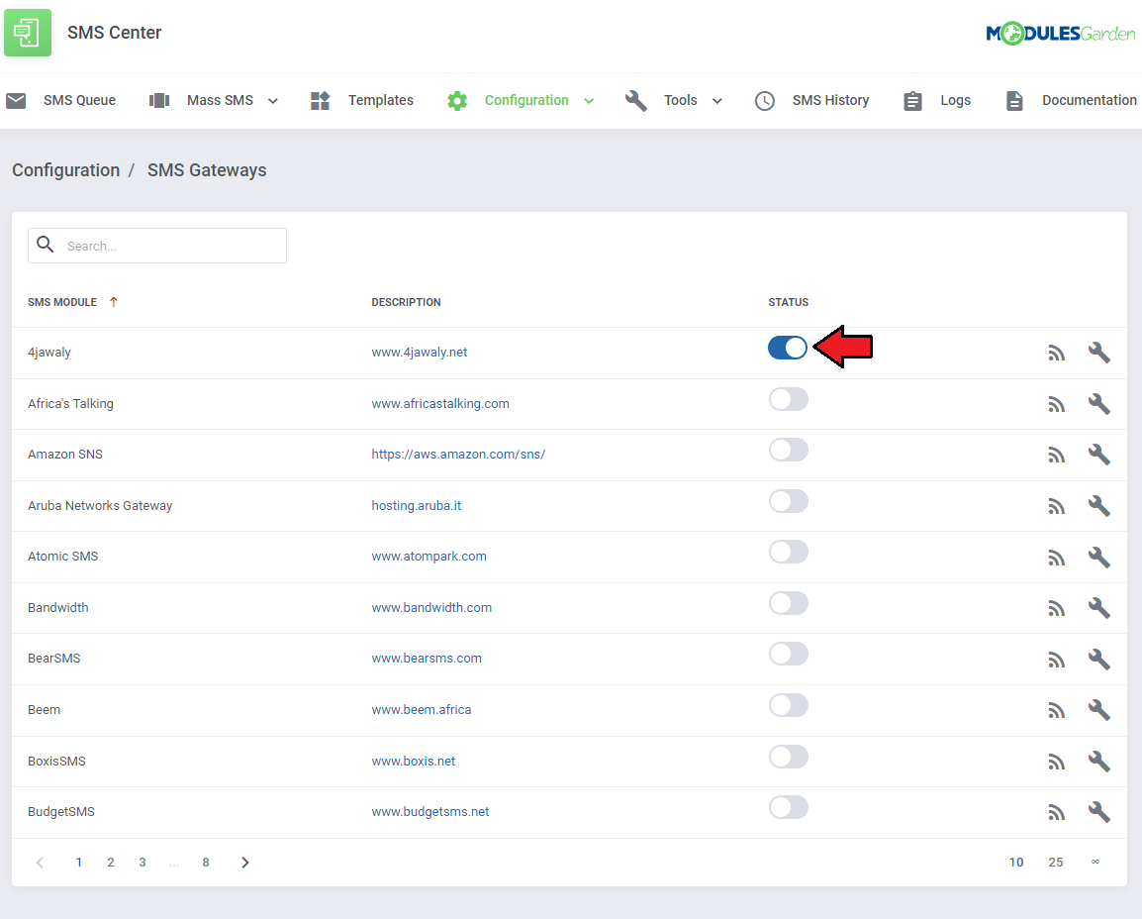Open the SMS History menu item

tap(831, 101)
